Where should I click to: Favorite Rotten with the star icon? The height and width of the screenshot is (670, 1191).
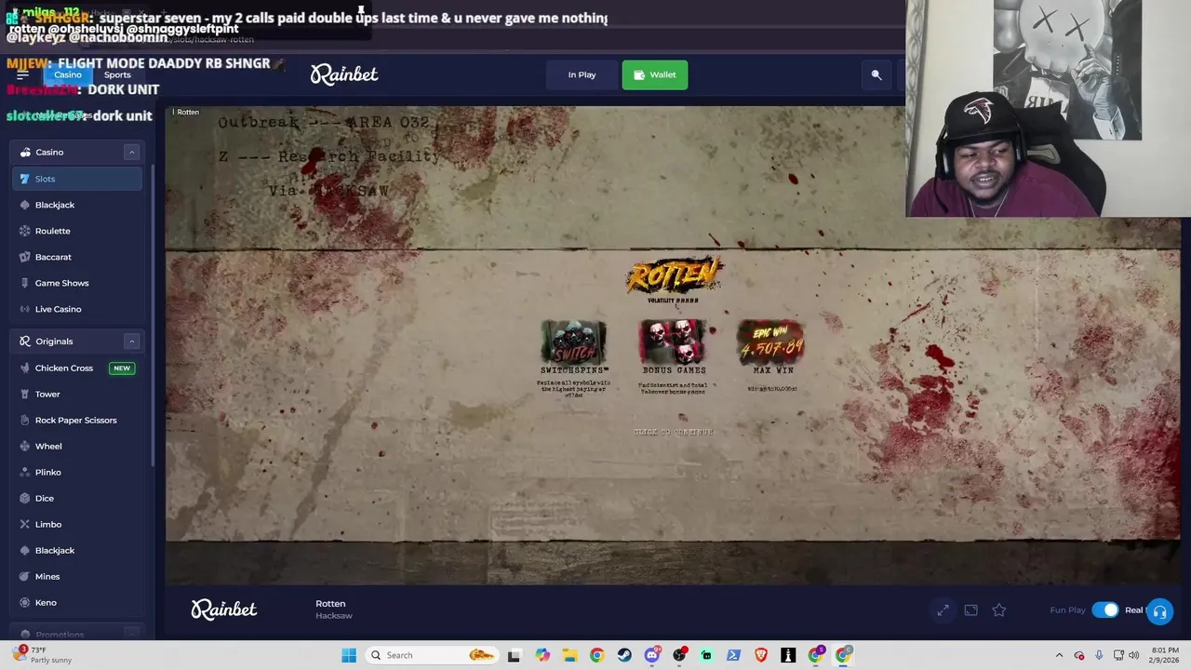[x=998, y=610]
